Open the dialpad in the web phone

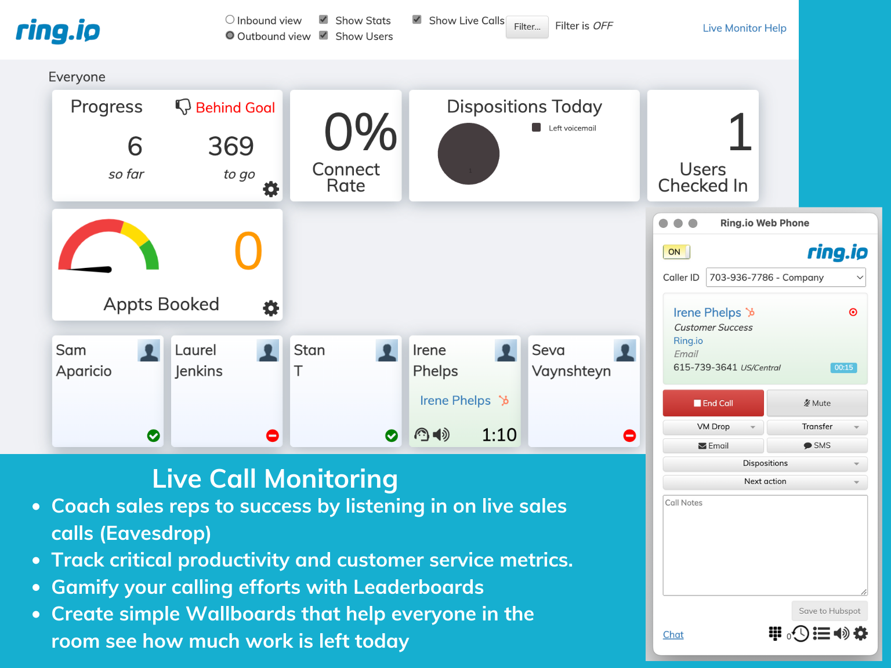click(x=776, y=634)
